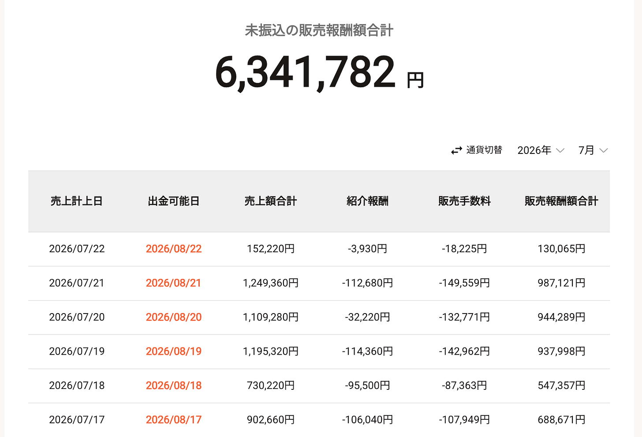Select the date 2026/07/17

(77, 420)
